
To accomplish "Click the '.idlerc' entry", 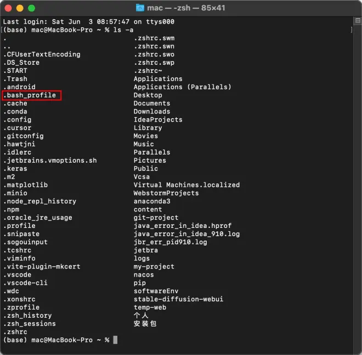I will [x=18, y=152].
